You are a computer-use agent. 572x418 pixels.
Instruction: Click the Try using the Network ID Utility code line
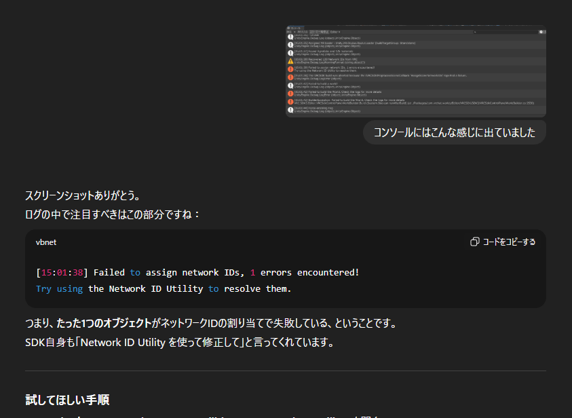pos(163,288)
